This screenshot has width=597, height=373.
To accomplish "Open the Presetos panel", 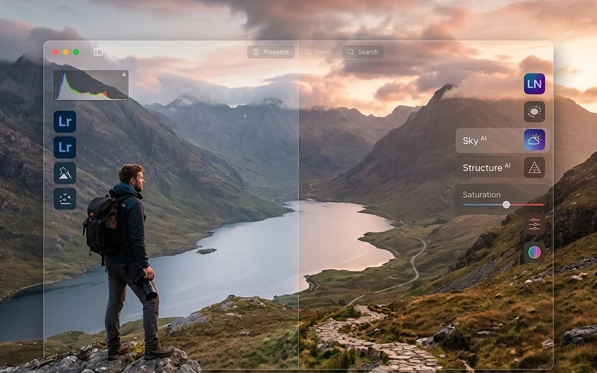I will (x=271, y=52).
